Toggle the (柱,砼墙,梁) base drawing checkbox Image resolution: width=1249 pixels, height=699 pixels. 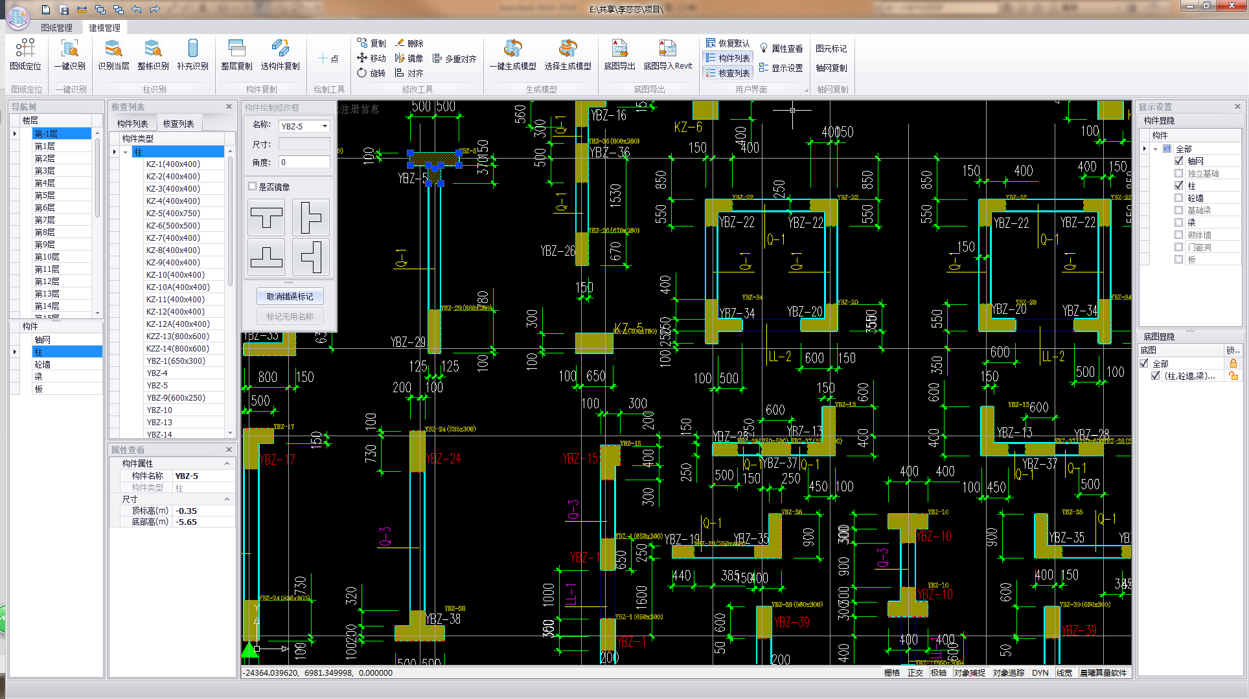coord(1156,376)
